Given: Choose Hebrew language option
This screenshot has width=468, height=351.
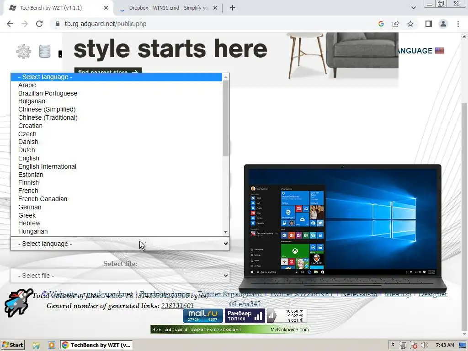Looking at the screenshot, I should pos(117,223).
